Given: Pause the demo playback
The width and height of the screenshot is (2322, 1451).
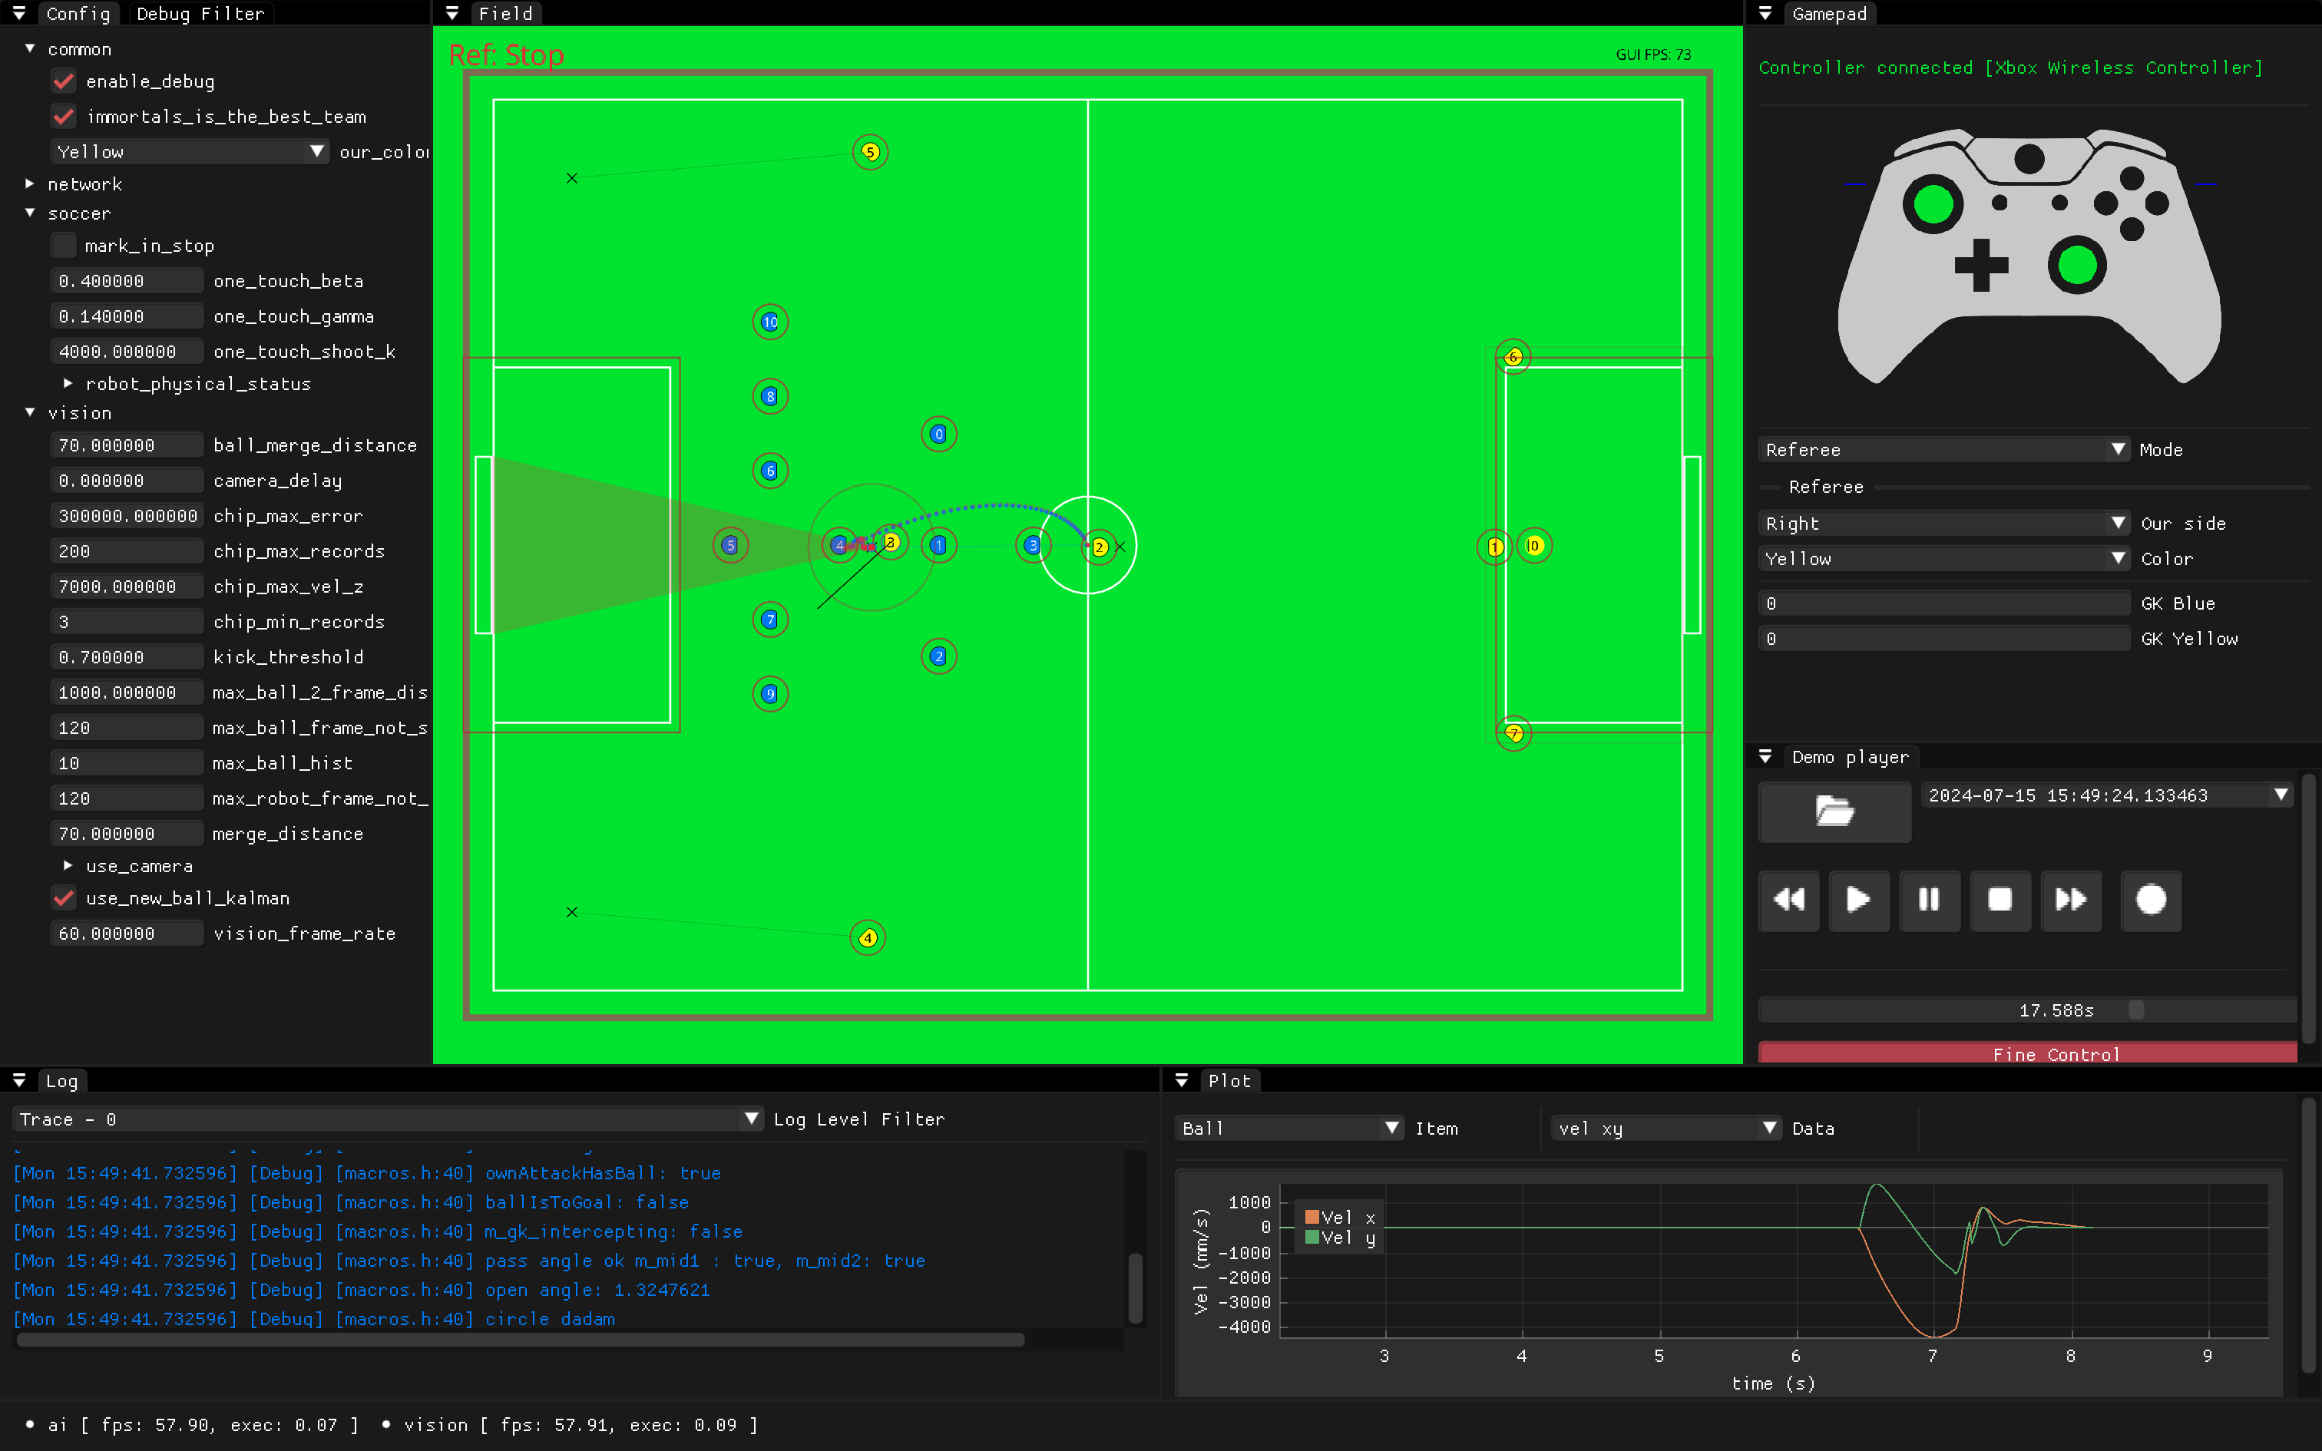Looking at the screenshot, I should (x=1929, y=899).
